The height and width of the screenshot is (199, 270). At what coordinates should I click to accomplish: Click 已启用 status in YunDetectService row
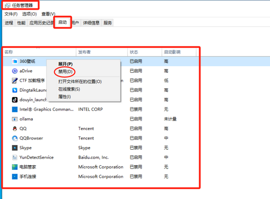click(136, 157)
